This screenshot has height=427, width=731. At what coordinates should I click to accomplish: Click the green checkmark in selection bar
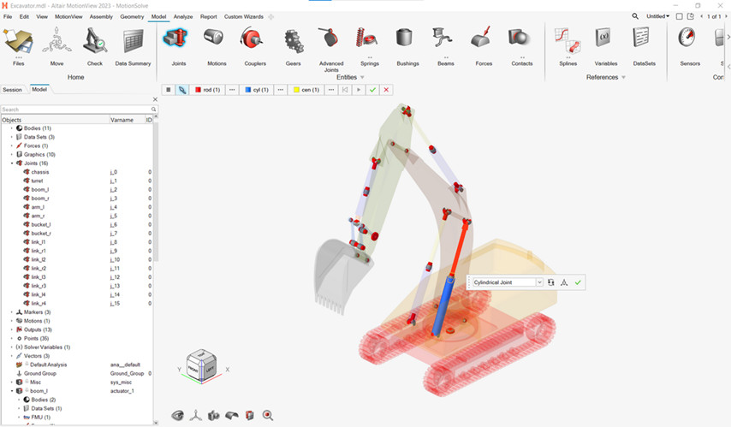click(x=372, y=90)
